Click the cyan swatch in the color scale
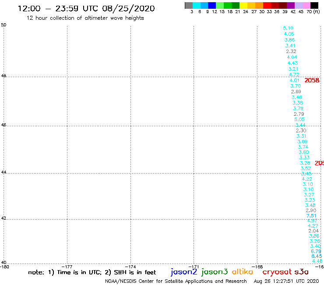The width and height of the screenshot is (324, 285). 197,5
